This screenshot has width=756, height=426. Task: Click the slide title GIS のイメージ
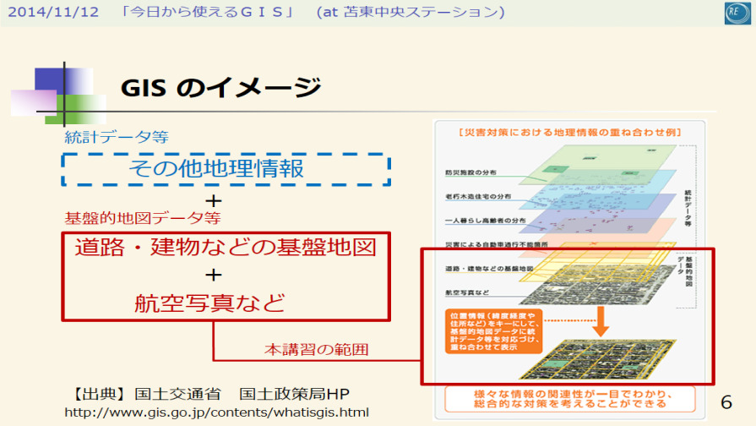tap(221, 87)
